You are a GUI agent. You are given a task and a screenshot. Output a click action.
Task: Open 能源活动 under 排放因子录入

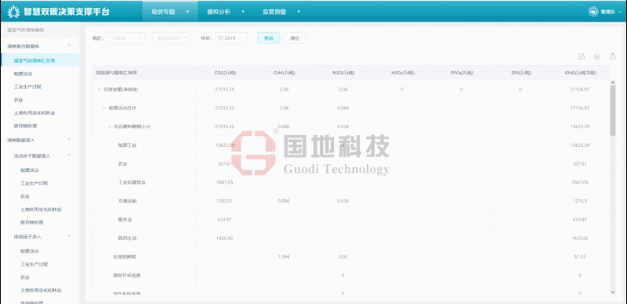pyautogui.click(x=30, y=252)
